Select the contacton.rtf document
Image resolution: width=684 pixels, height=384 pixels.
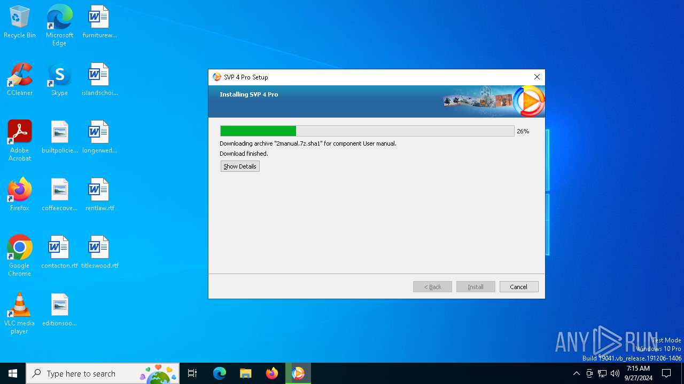[60, 253]
